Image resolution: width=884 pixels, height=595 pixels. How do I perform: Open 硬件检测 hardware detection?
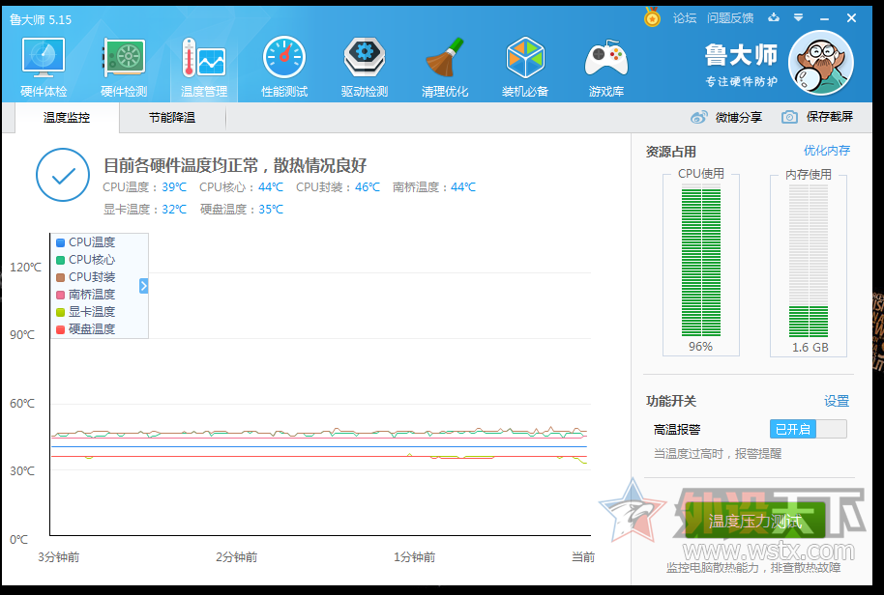(124, 67)
